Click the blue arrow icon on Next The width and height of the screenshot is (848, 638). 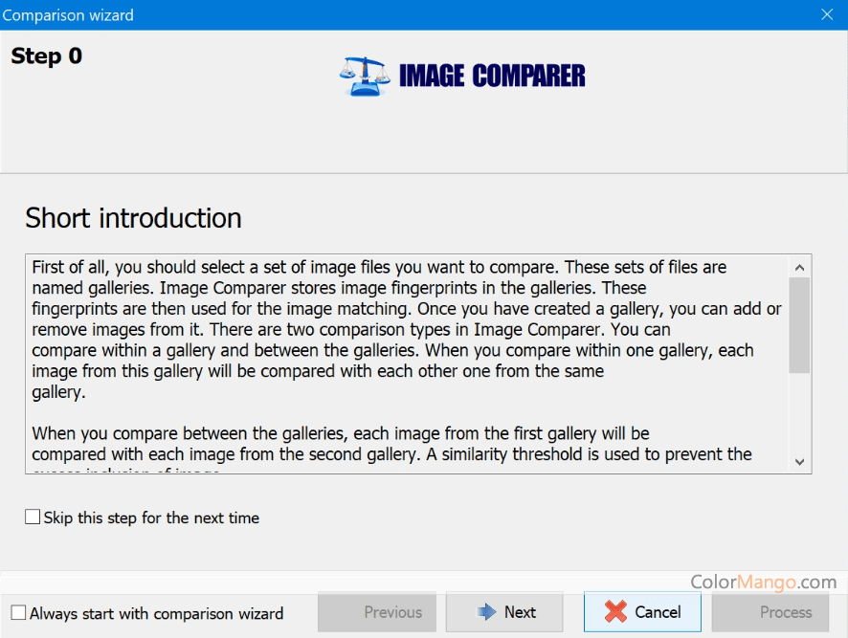(x=486, y=612)
